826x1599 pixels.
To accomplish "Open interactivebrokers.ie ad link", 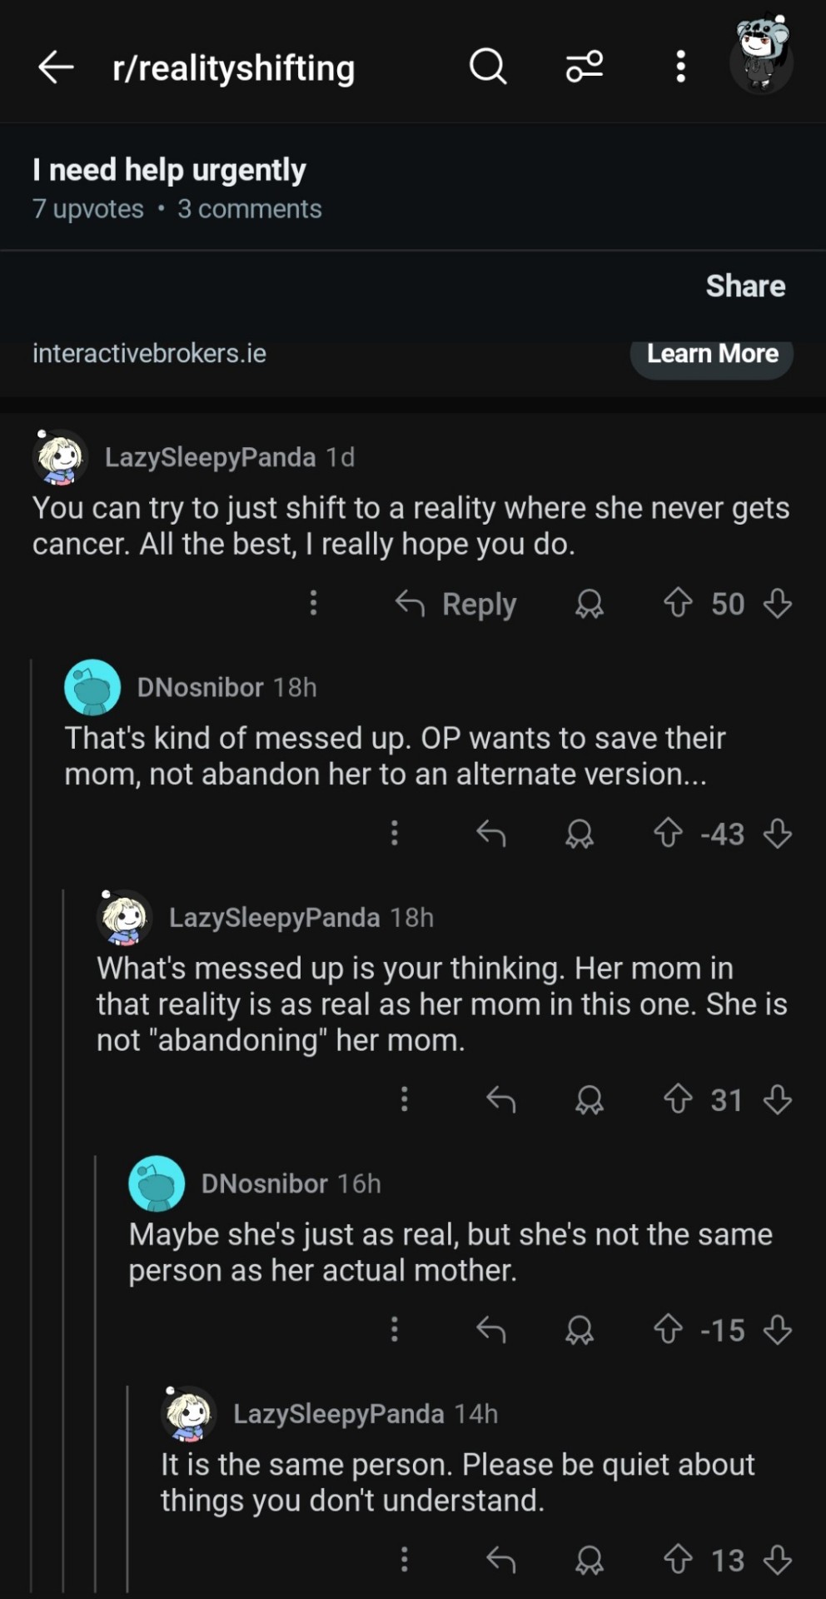I will (149, 353).
